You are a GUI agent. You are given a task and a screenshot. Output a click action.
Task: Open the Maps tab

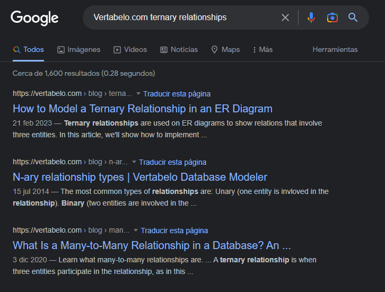tap(225, 50)
